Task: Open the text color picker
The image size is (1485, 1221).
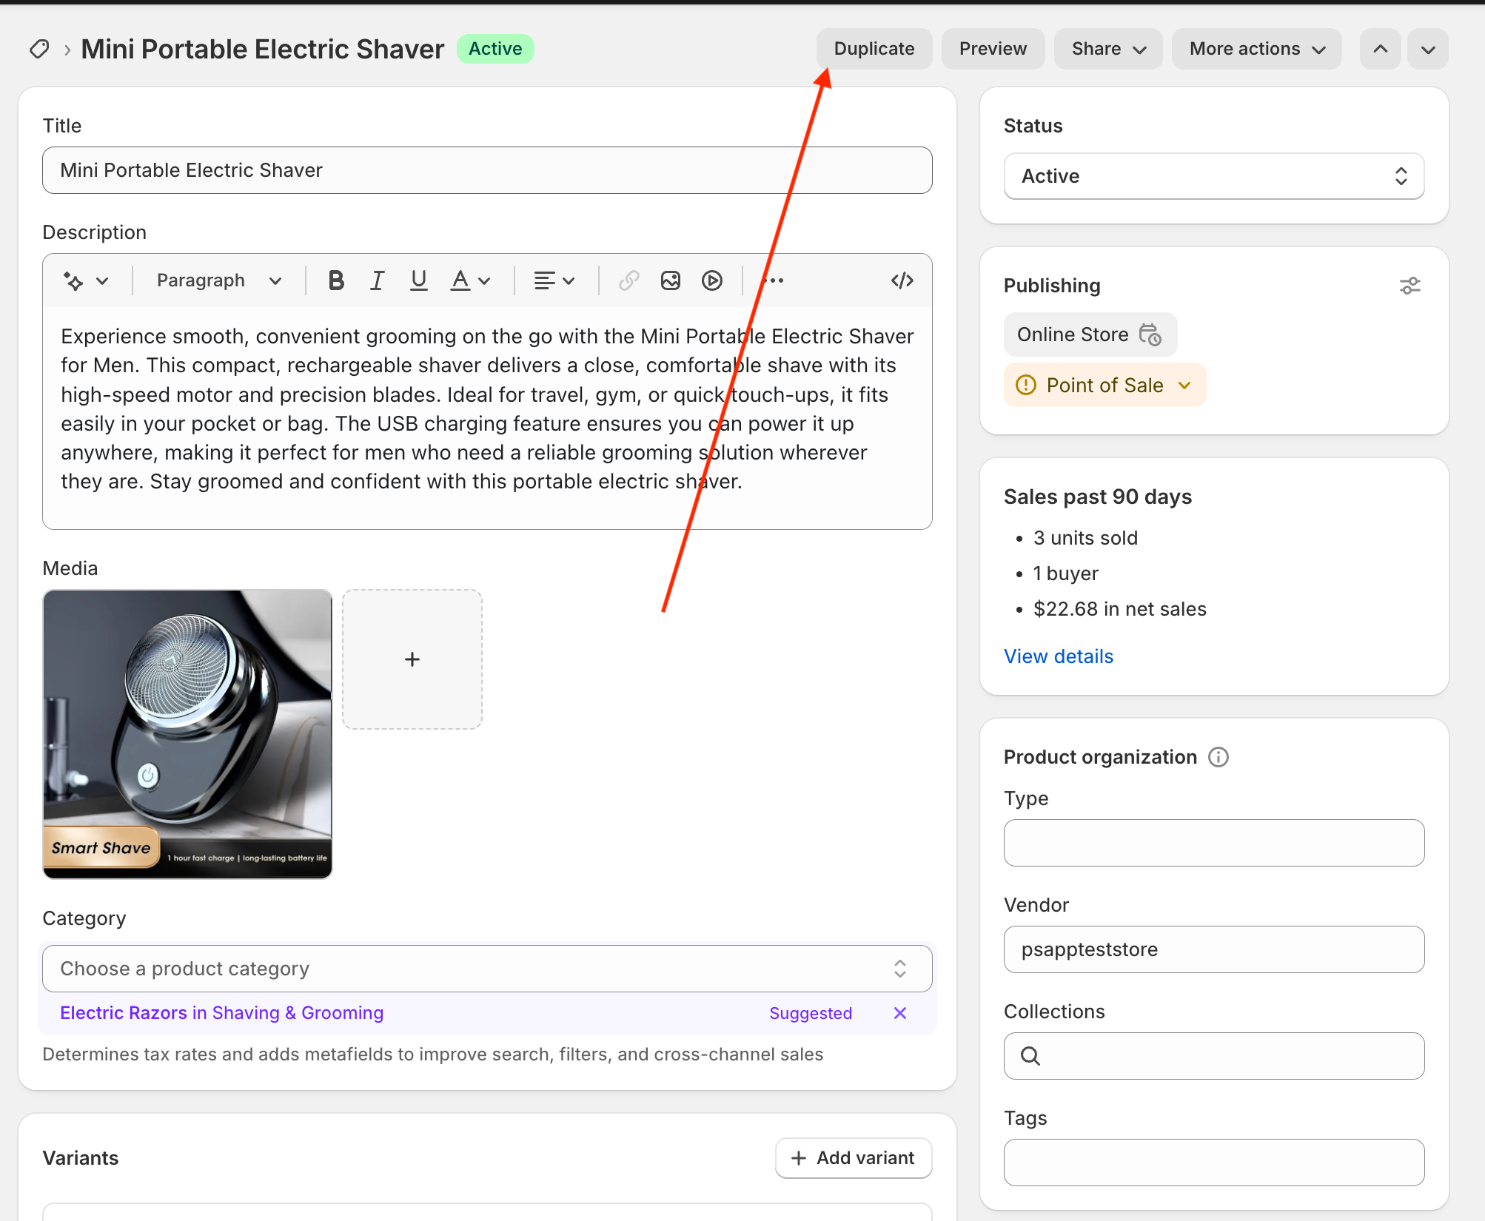Action: [470, 280]
